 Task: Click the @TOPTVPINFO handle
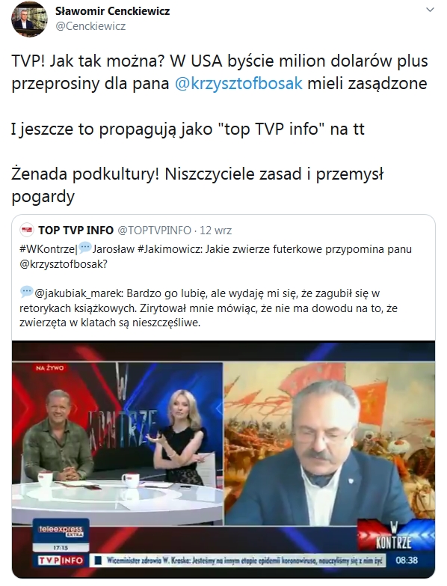tap(155, 231)
